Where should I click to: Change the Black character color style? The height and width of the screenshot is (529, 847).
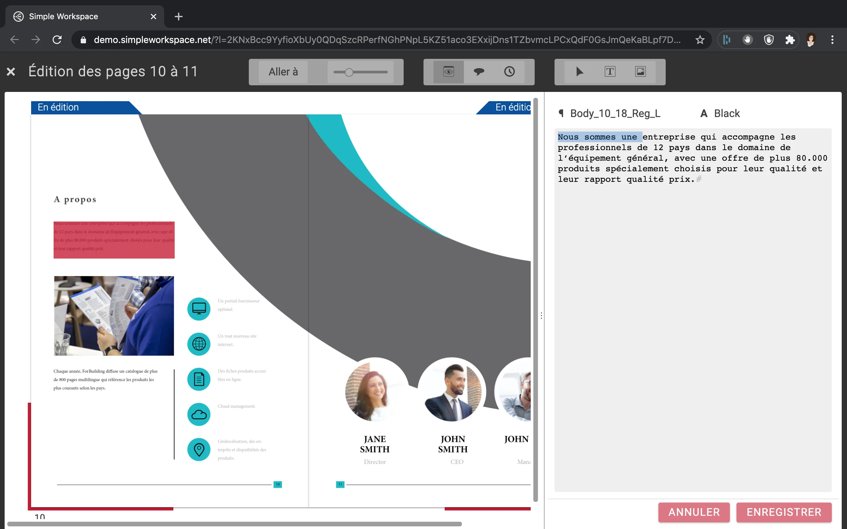pos(726,113)
